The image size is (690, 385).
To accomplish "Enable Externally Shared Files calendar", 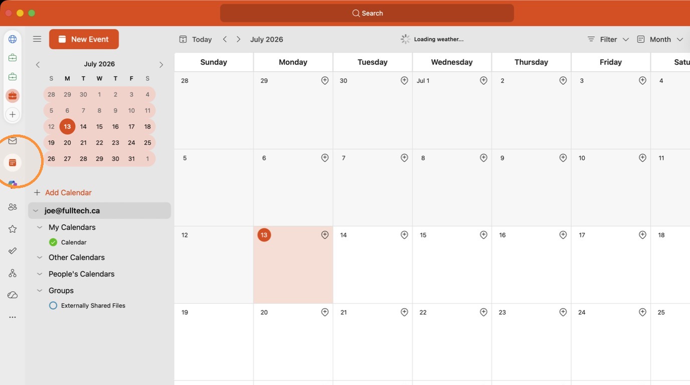I will [x=53, y=305].
